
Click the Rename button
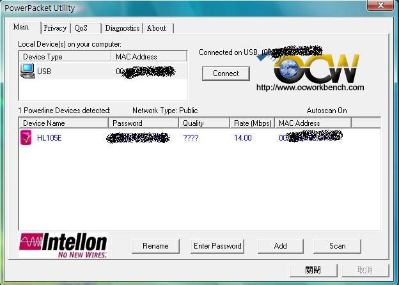155,246
